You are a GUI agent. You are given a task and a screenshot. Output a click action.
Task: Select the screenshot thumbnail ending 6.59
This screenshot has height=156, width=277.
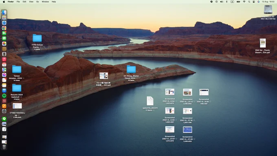coord(170,111)
